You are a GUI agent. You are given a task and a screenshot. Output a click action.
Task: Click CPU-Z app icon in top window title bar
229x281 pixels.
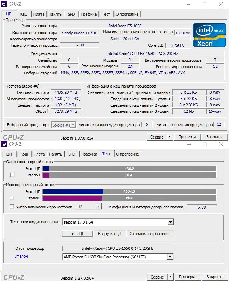(x=4, y=4)
